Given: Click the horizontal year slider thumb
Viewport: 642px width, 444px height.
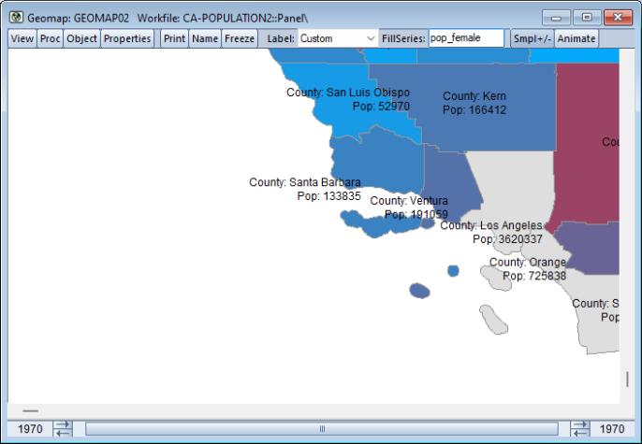Looking at the screenshot, I should (x=321, y=429).
